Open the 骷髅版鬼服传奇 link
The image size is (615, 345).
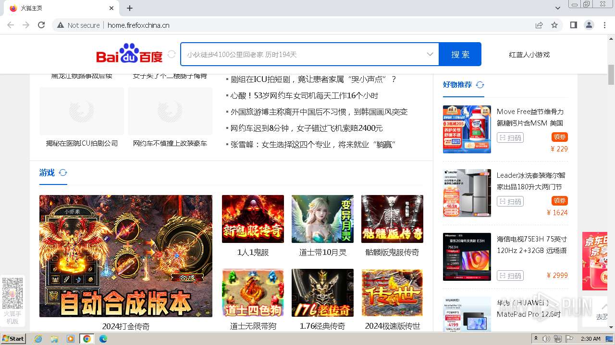click(392, 252)
